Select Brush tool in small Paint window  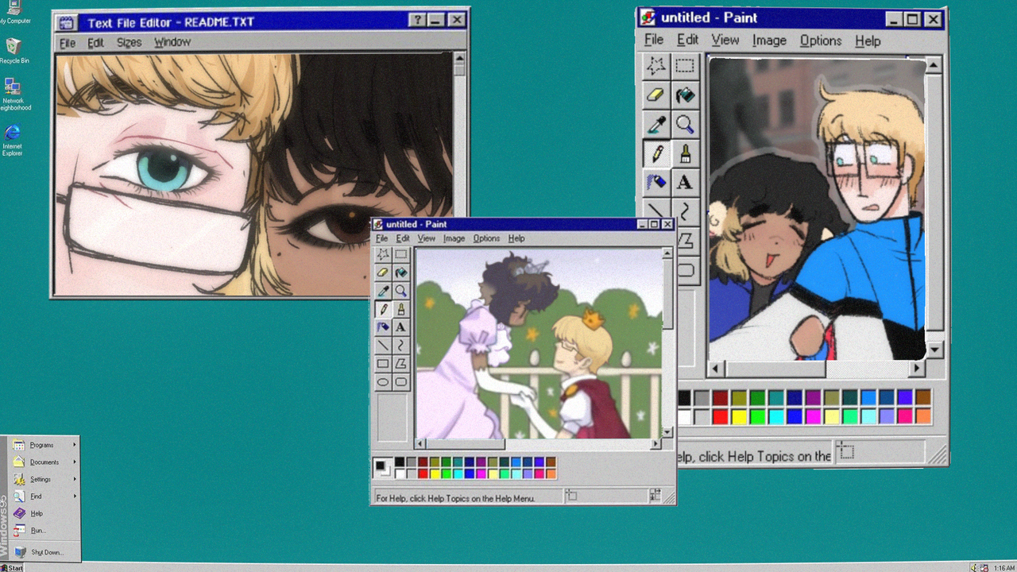[400, 309]
